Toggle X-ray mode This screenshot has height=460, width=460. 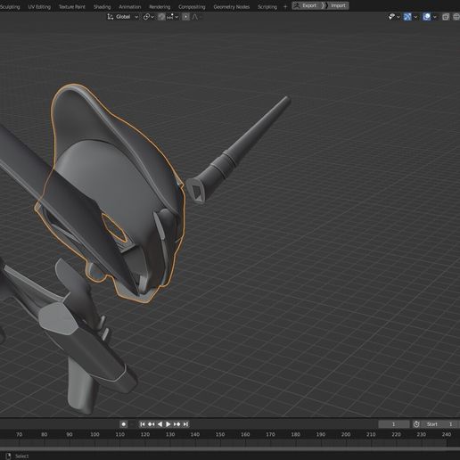pos(446,17)
